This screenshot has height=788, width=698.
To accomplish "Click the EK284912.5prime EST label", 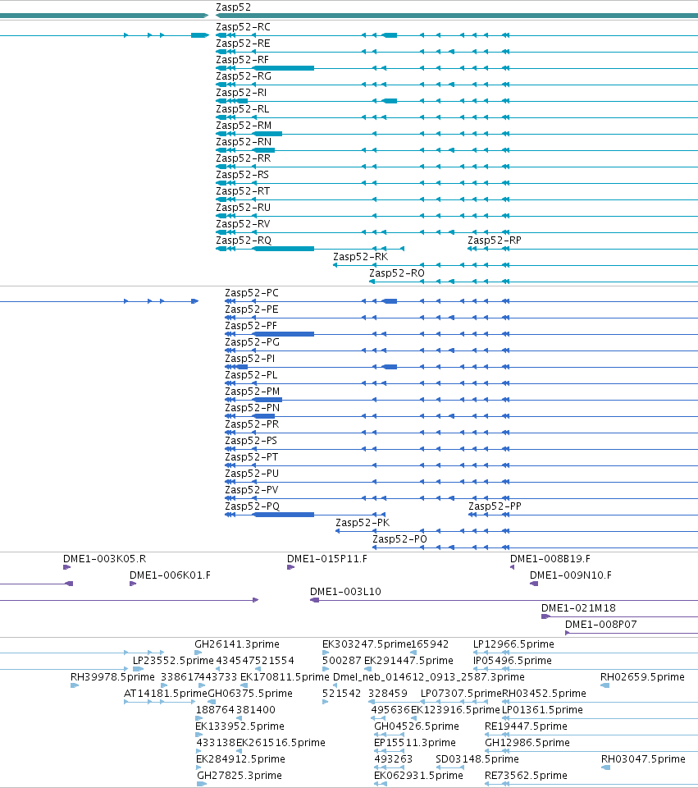I will tap(240, 759).
